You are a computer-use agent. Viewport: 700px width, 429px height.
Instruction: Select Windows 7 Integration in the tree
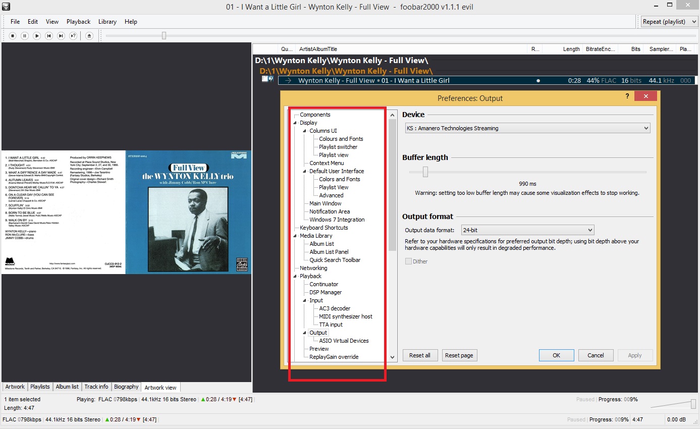pos(337,220)
